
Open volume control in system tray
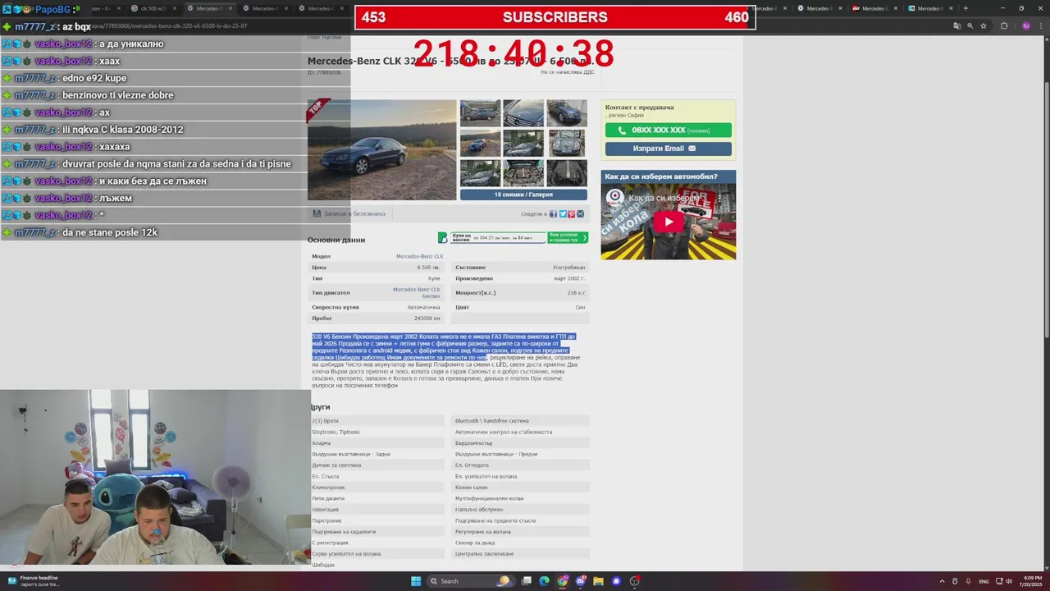[x=1009, y=581]
